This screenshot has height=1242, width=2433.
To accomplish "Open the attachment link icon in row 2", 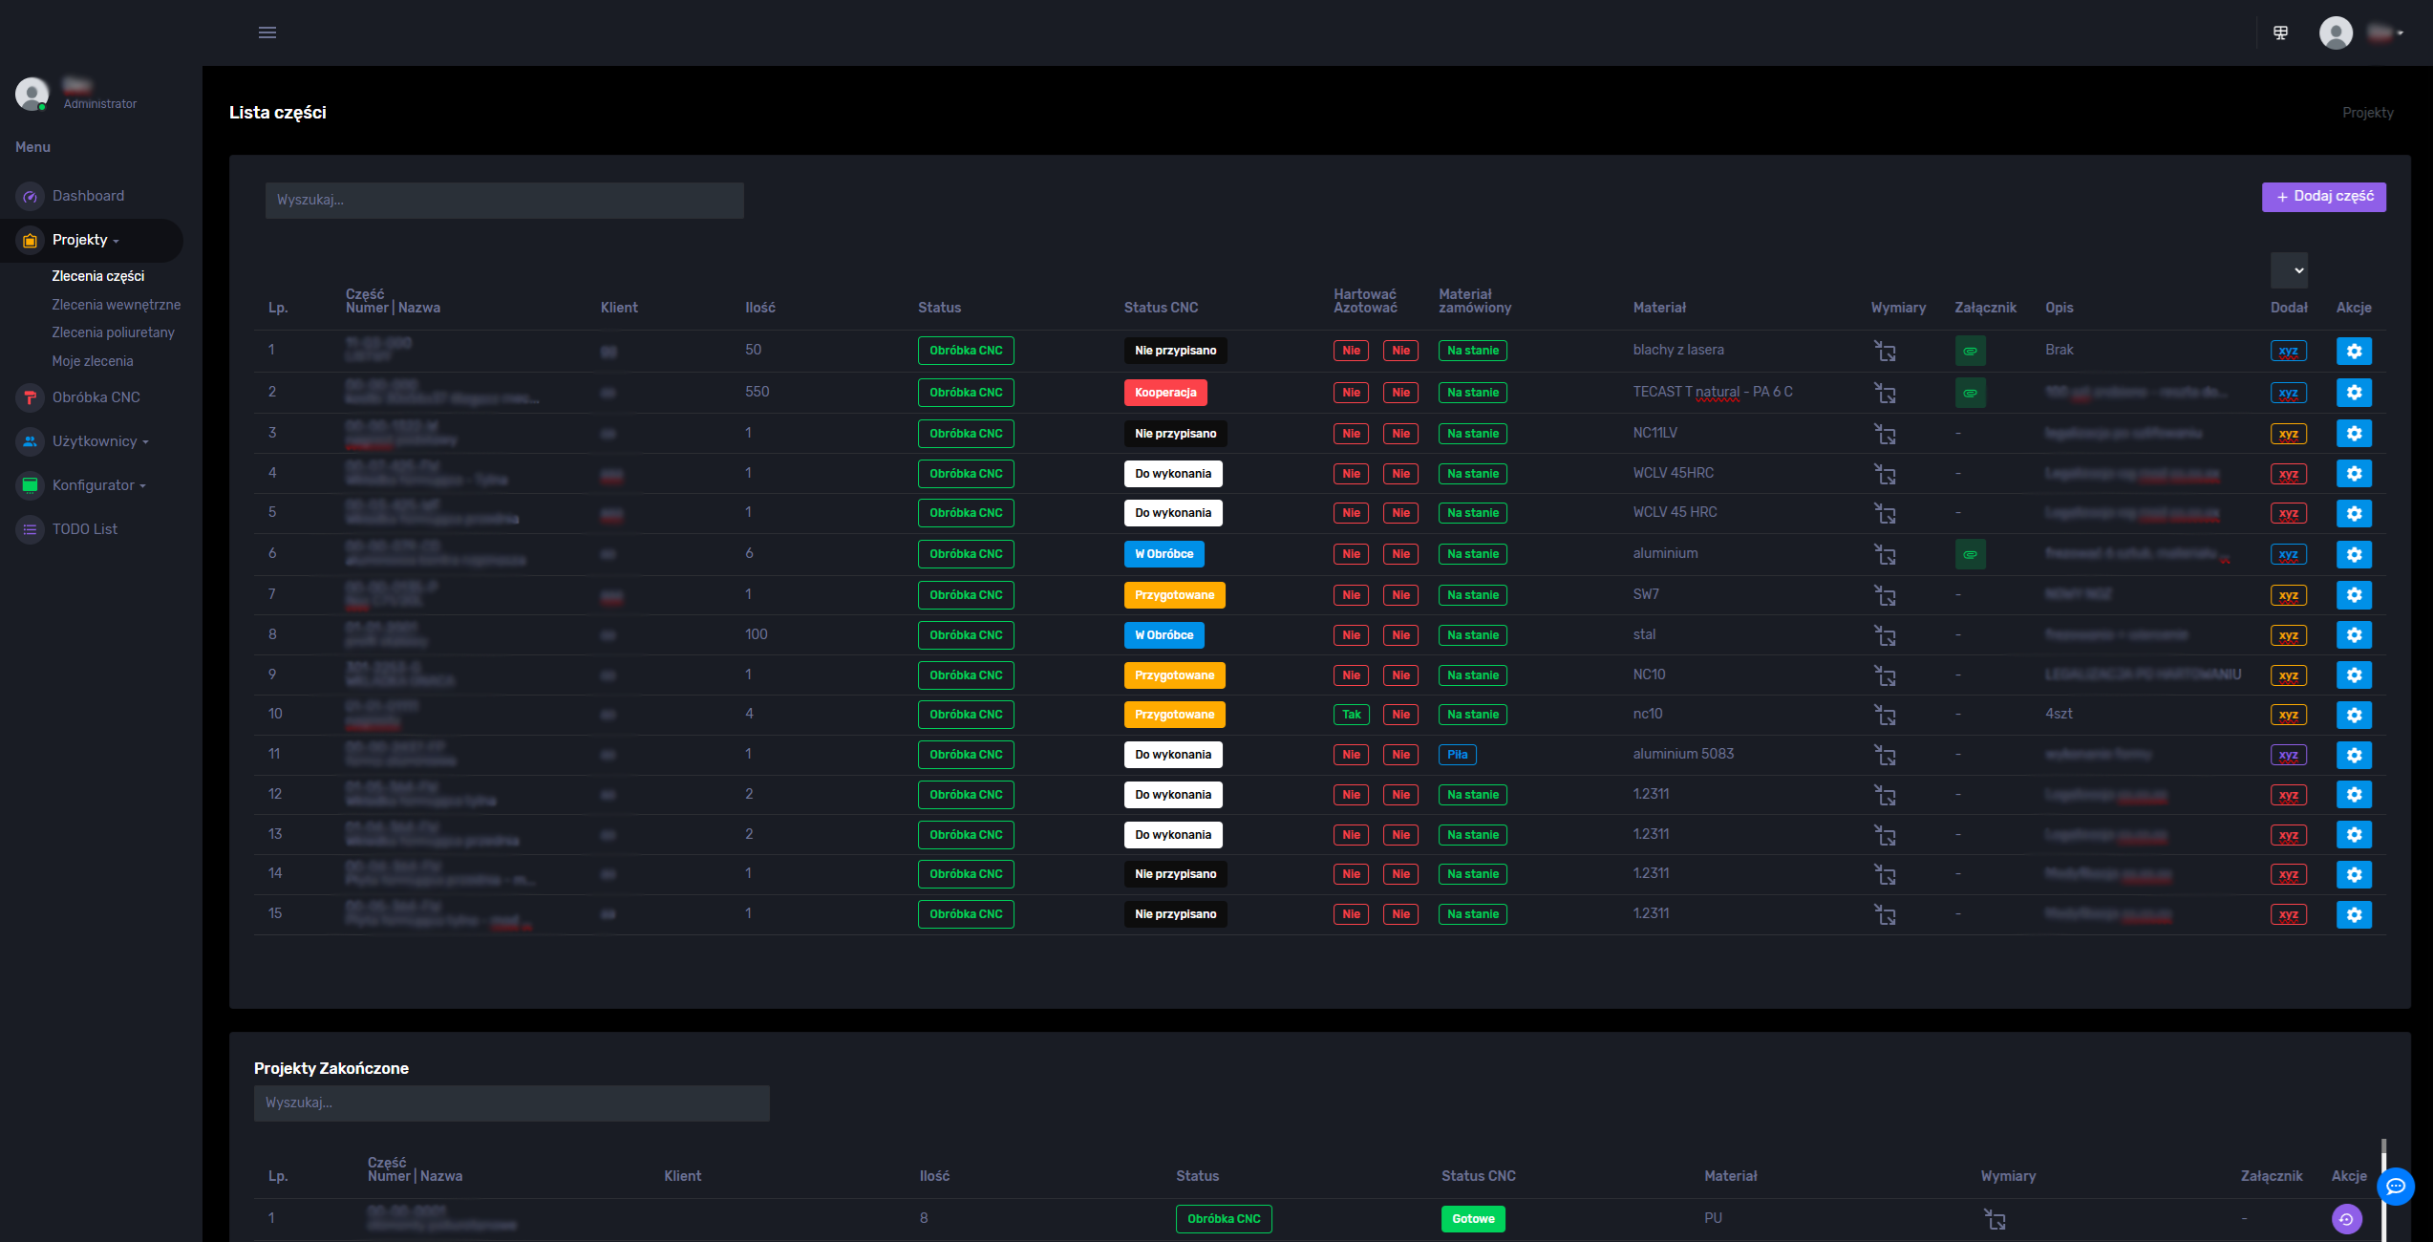I will [x=1970, y=393].
